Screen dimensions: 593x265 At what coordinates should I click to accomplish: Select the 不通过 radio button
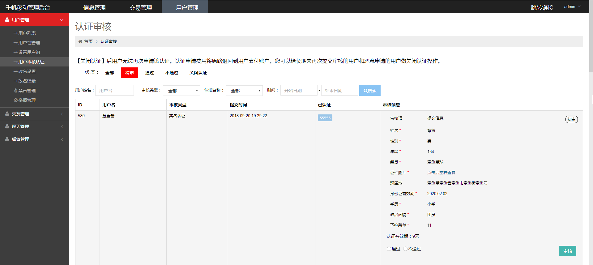tap(405, 249)
